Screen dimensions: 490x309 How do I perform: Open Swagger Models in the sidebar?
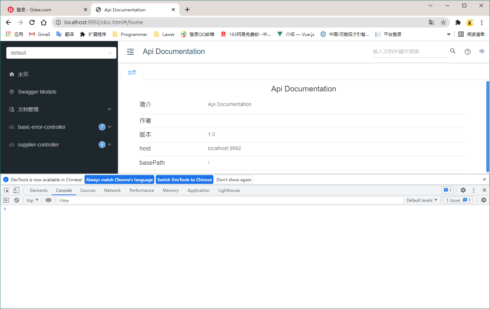(x=59, y=92)
